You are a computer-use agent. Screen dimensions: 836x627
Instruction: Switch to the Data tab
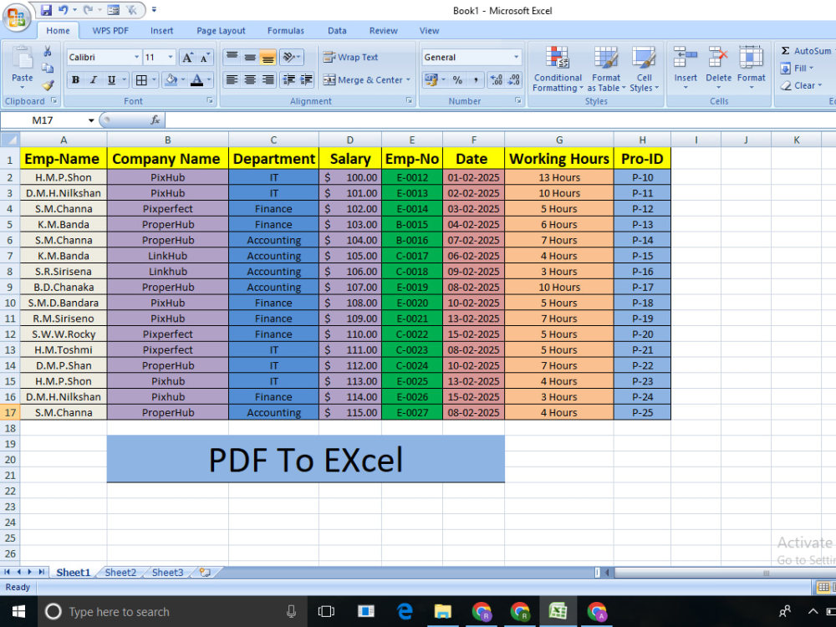point(337,30)
